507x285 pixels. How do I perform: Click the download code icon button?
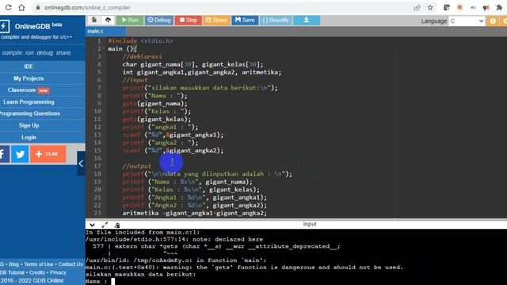(307, 20)
